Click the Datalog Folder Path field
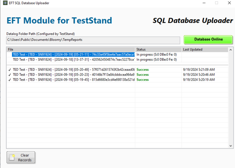The image size is (235, 168). click(93, 40)
